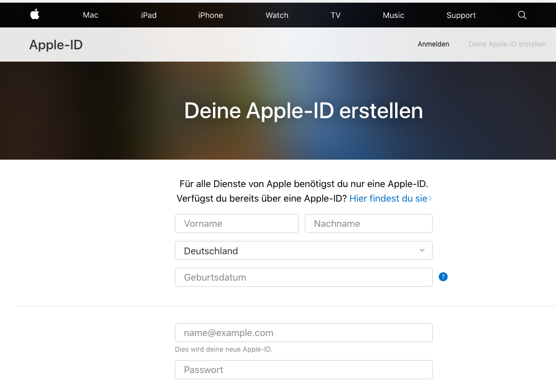The image size is (556, 387).
Task: Expand the Deutschland country dropdown
Action: coord(304,250)
